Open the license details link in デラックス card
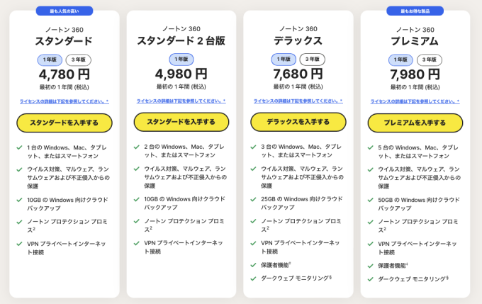The height and width of the screenshot is (304, 482). [298, 101]
